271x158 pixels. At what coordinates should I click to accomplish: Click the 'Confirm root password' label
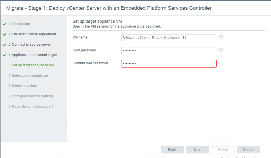90,63
